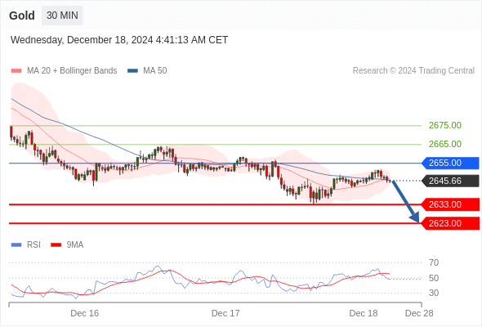Click the 2665.00 resistance level label
The image size is (482, 327).
445,144
